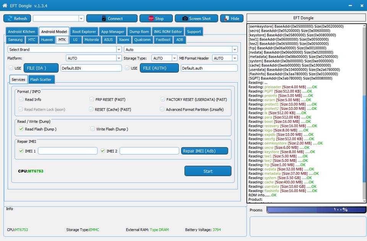367x241 pixels.
Task: Enable USE checkbox beside FILE (AUTH)
Action: [x=127, y=68]
